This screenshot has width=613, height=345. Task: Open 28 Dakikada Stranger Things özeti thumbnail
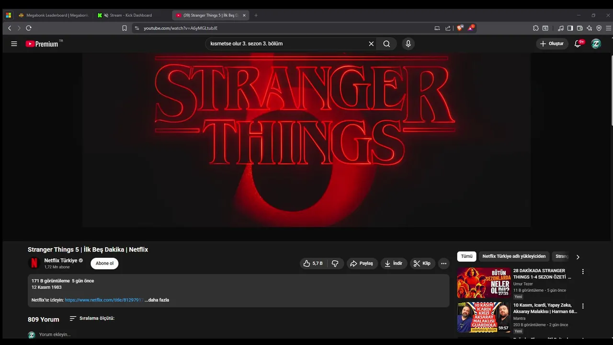click(x=484, y=283)
